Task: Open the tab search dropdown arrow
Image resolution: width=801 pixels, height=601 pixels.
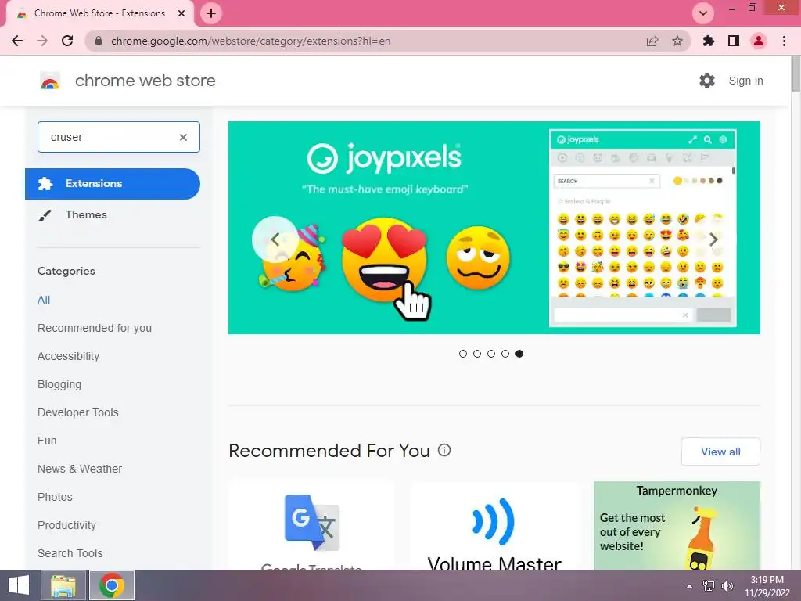Action: click(703, 13)
